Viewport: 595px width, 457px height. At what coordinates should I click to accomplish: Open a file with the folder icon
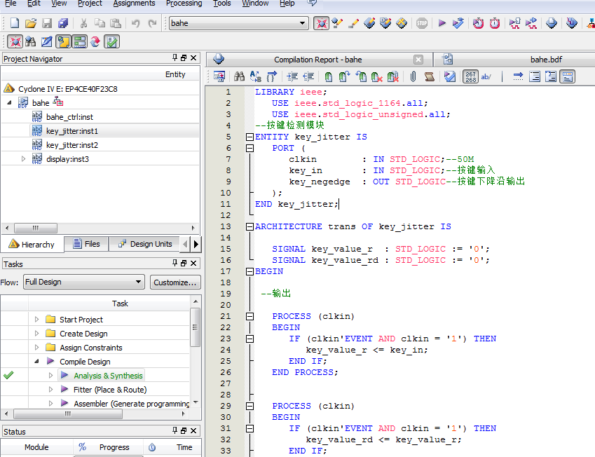30,23
